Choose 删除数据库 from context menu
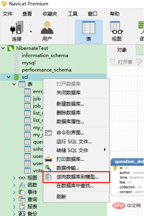 point(76,113)
